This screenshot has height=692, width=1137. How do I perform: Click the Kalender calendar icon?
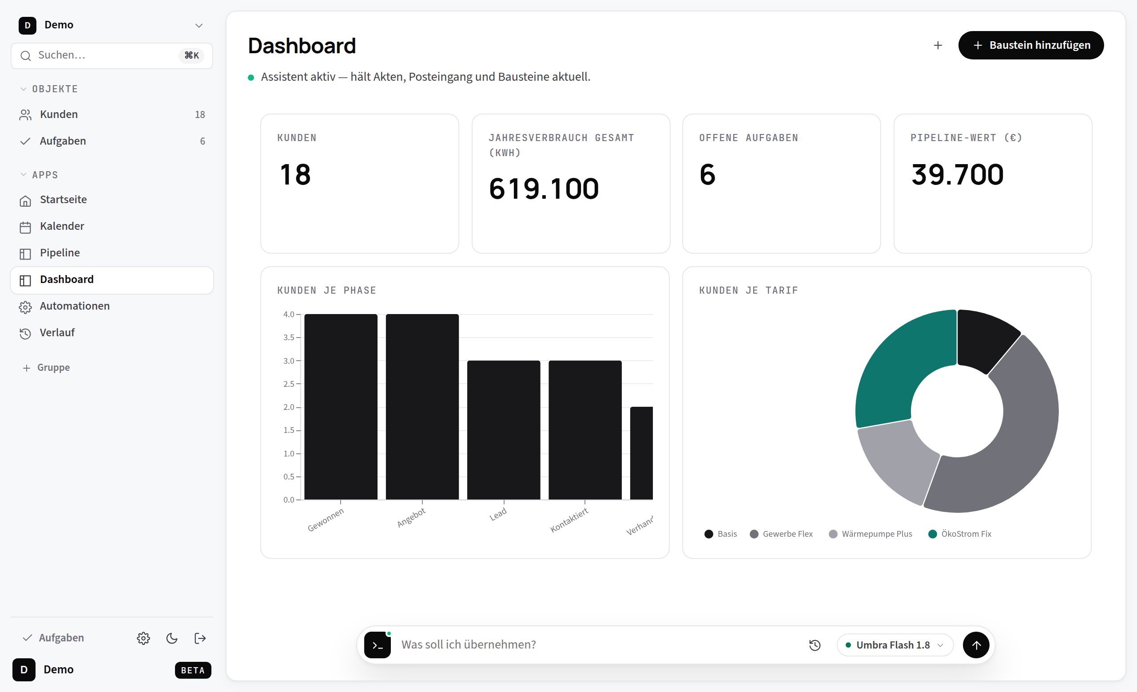25,227
